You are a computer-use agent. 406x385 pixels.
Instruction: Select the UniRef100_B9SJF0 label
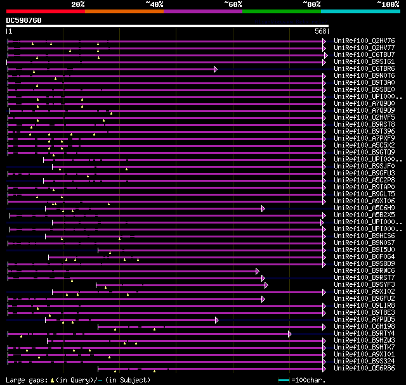364,167
